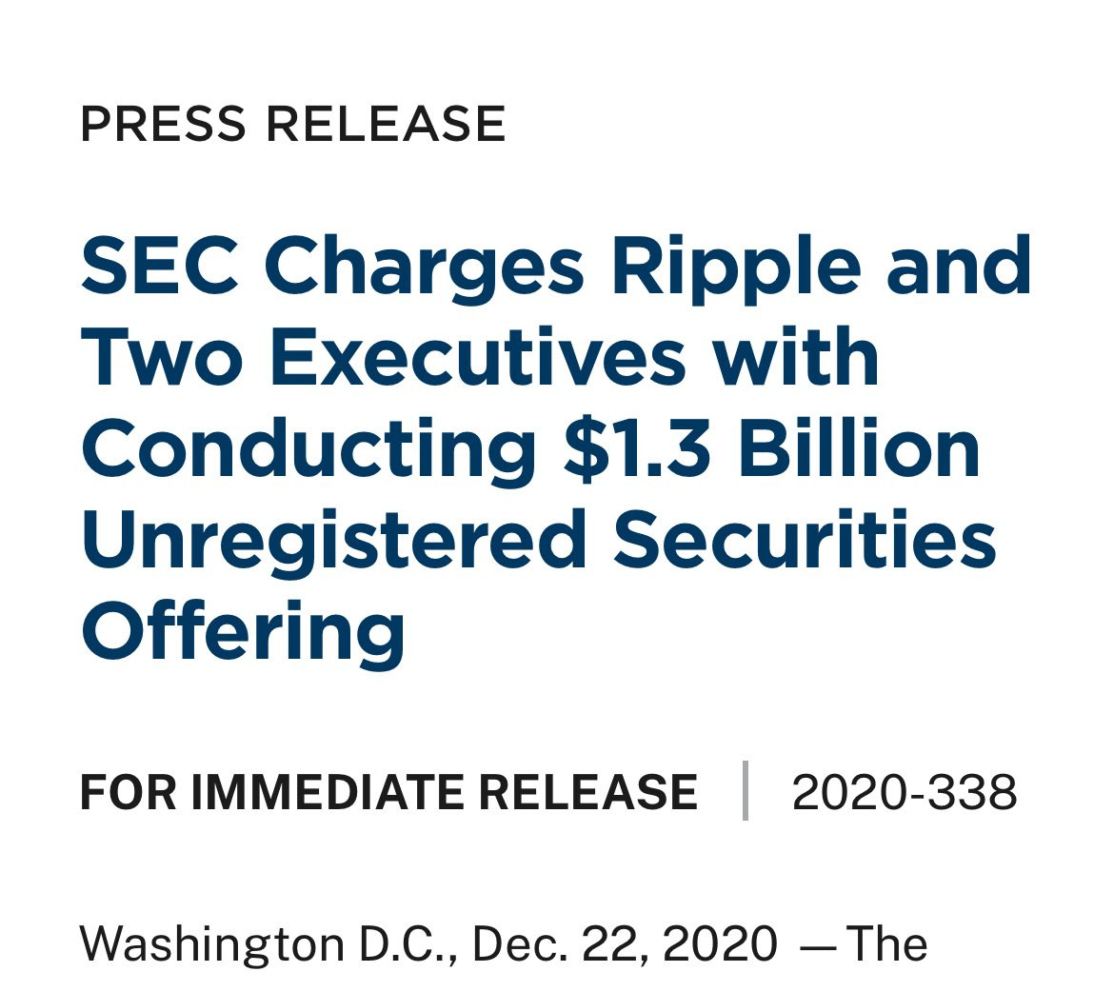Click the word RELEASE in top label

(386, 125)
